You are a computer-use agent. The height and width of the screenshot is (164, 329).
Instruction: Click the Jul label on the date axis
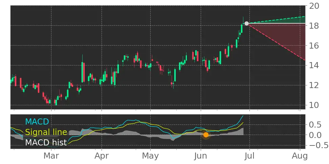pos(249,156)
